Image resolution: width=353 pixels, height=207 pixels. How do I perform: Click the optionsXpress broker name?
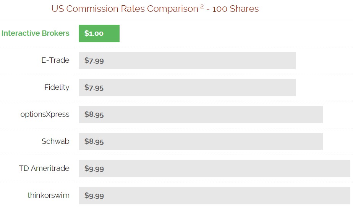45,115
